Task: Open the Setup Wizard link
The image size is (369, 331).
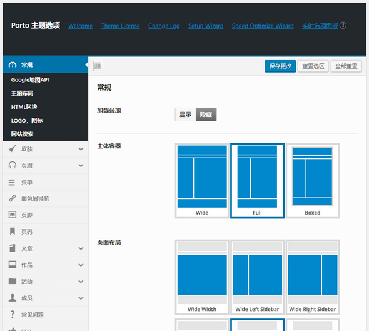Action: 206,26
